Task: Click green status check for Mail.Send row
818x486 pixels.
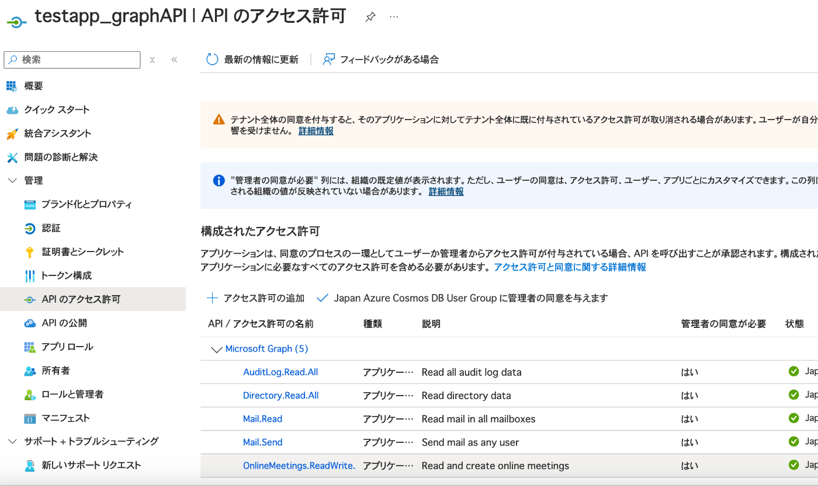Action: (793, 442)
